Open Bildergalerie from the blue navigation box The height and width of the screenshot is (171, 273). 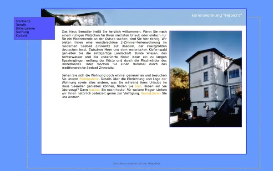tap(25, 28)
